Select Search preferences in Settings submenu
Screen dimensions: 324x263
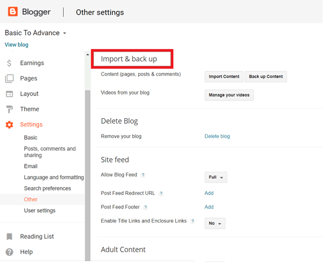(48, 188)
